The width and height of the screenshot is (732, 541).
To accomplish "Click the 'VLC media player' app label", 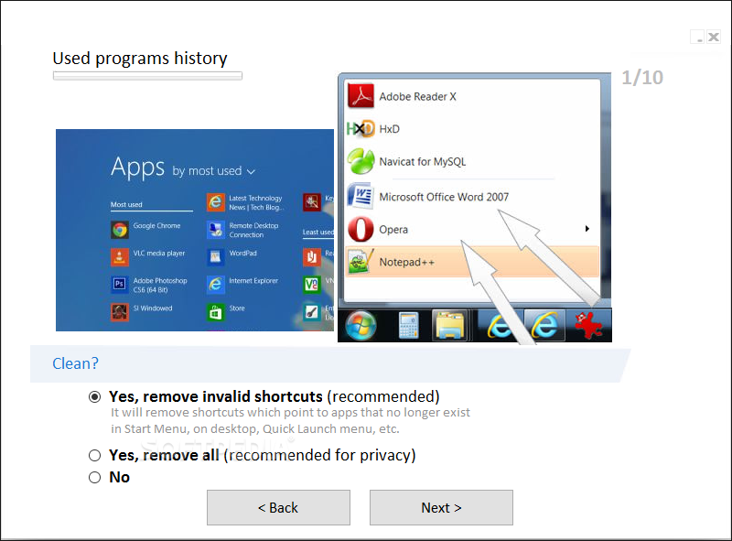I will point(159,254).
